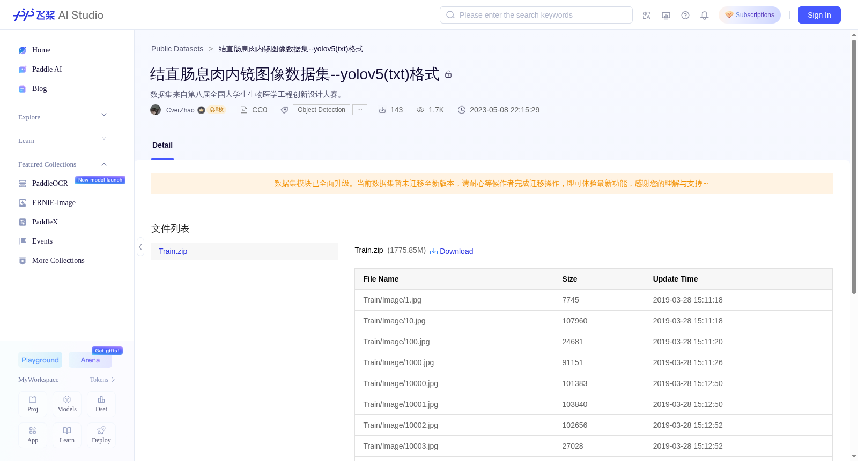Click scrollbar down arrow
Screen dimensions: 858x461
(854, 456)
